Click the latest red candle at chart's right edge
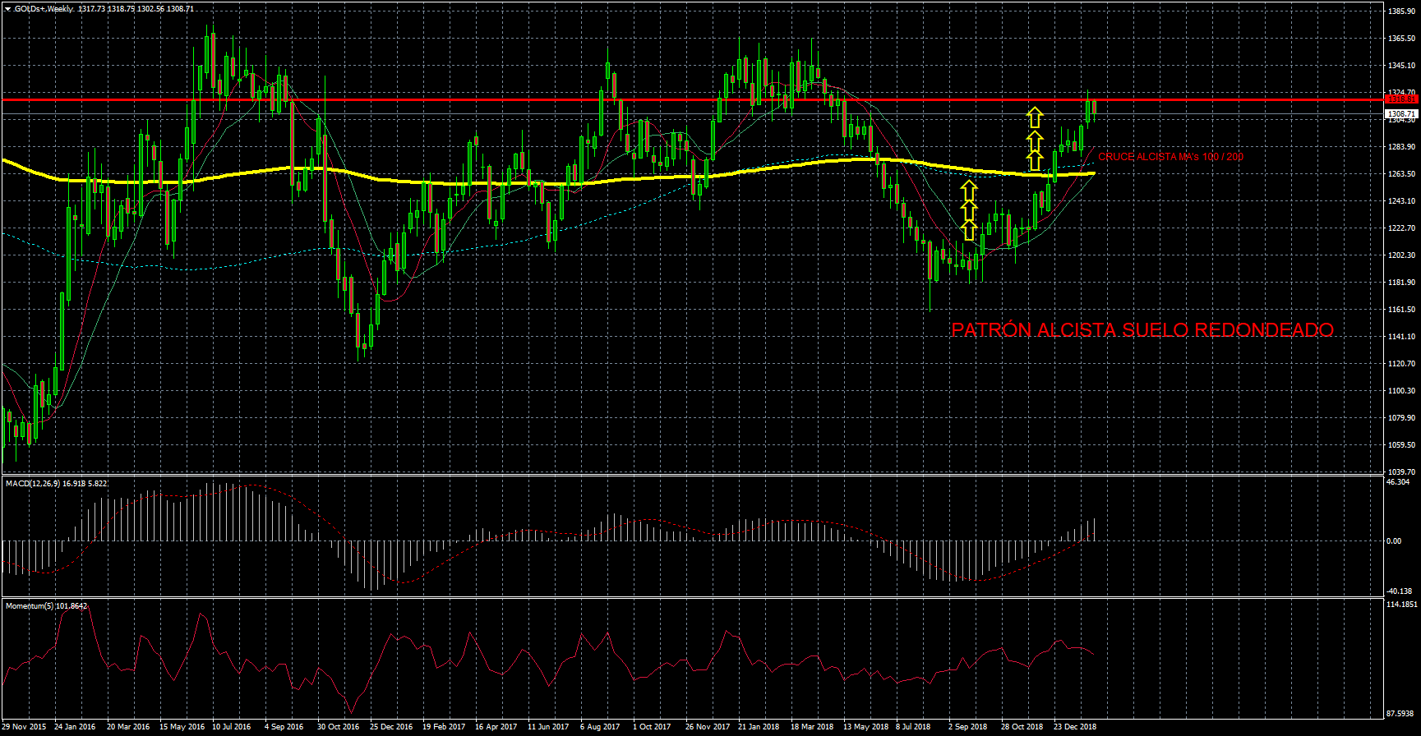Viewport: 1421px width, 736px height. (1094, 108)
